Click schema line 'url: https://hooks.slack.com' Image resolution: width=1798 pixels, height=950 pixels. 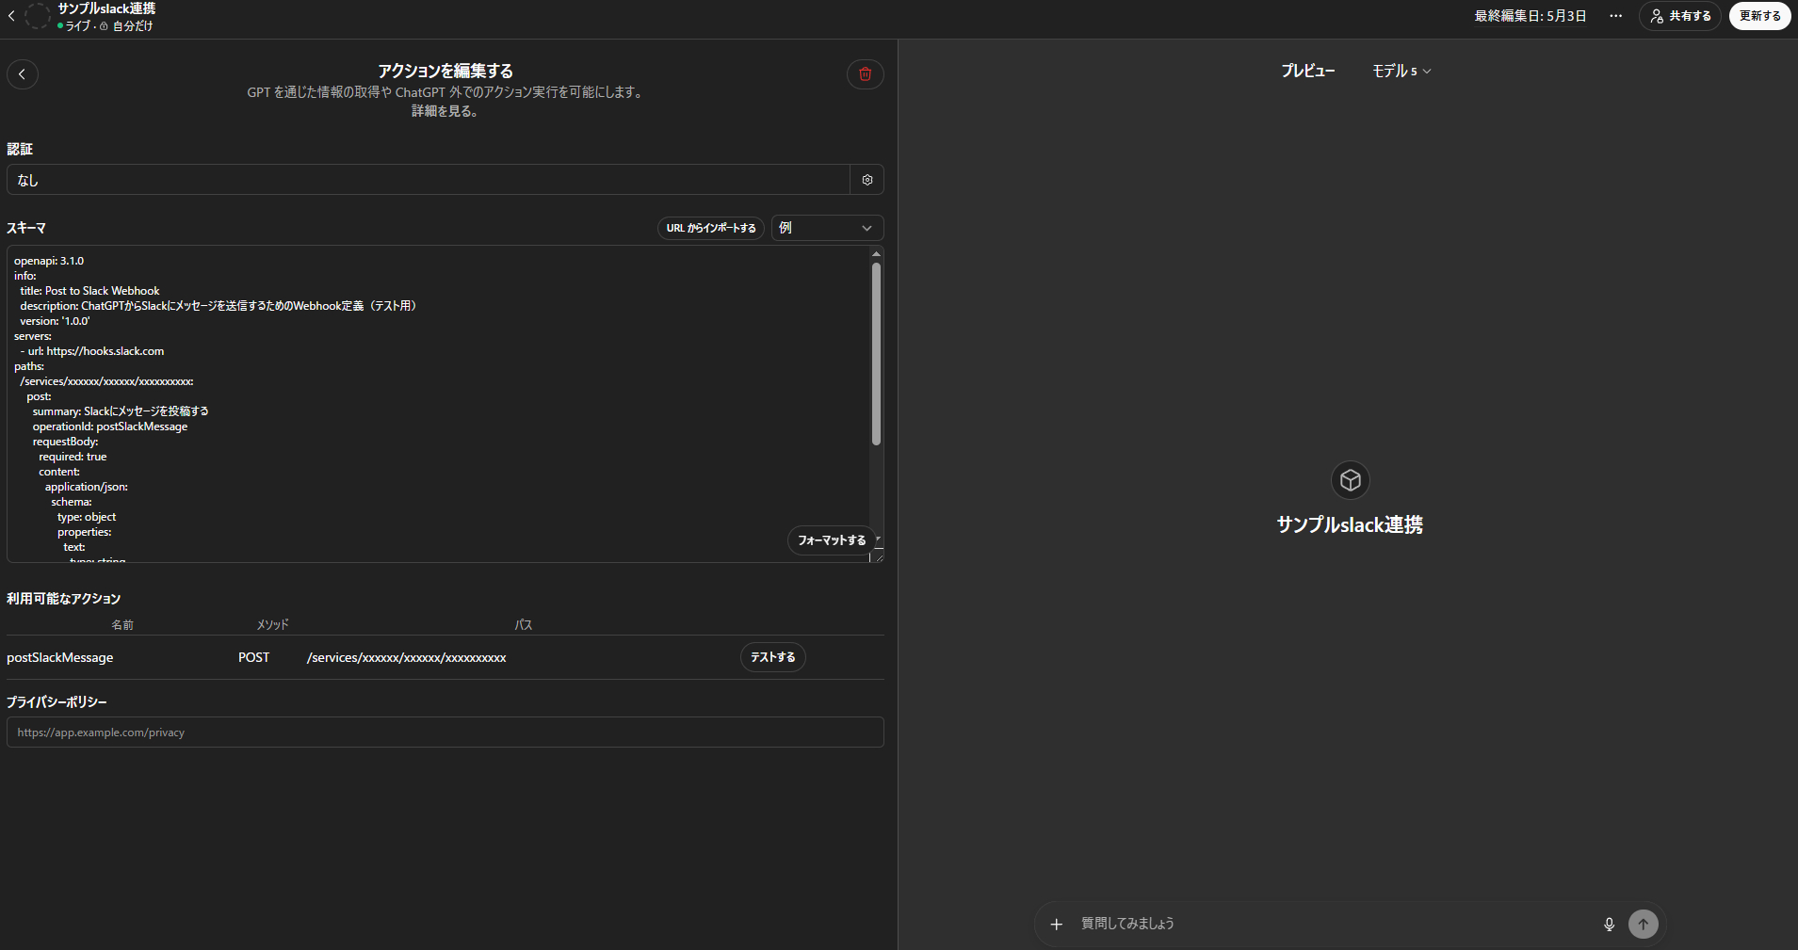[x=92, y=351]
